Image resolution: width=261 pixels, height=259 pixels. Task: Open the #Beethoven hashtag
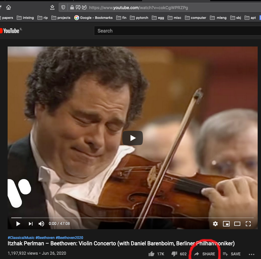point(45,237)
